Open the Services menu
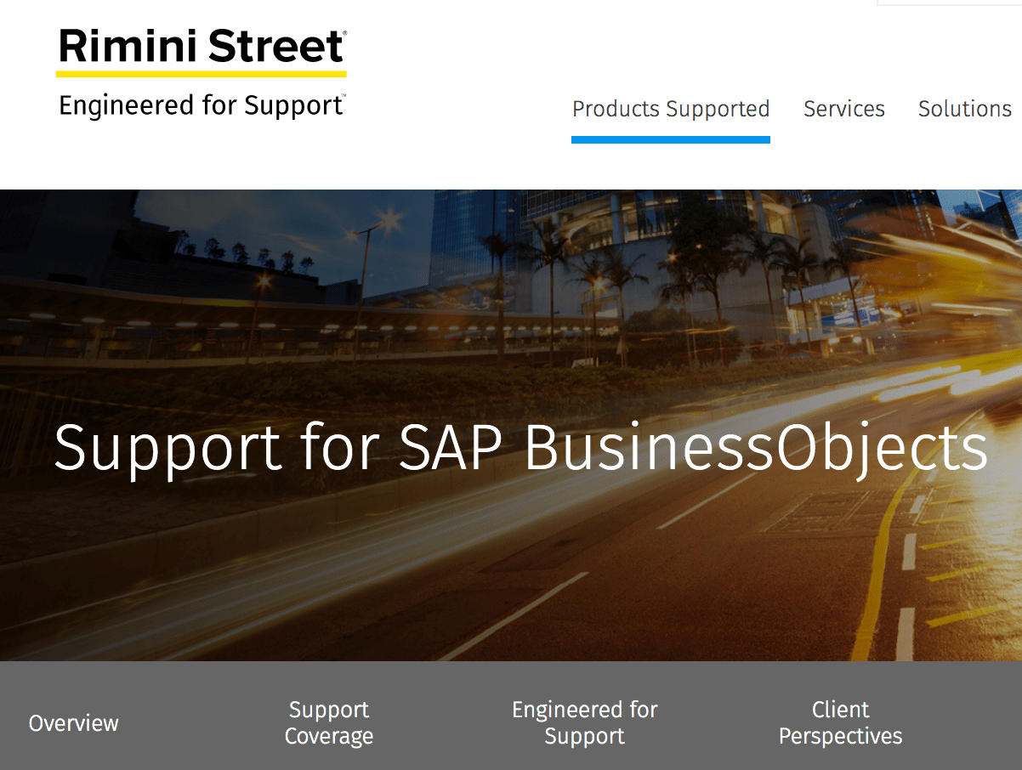 point(844,109)
